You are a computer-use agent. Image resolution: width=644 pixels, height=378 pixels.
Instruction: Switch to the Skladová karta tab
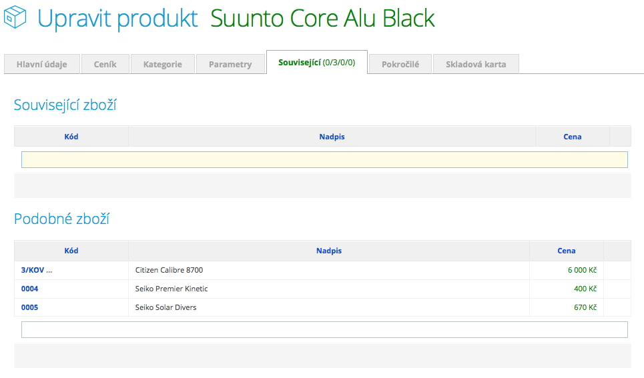point(476,64)
